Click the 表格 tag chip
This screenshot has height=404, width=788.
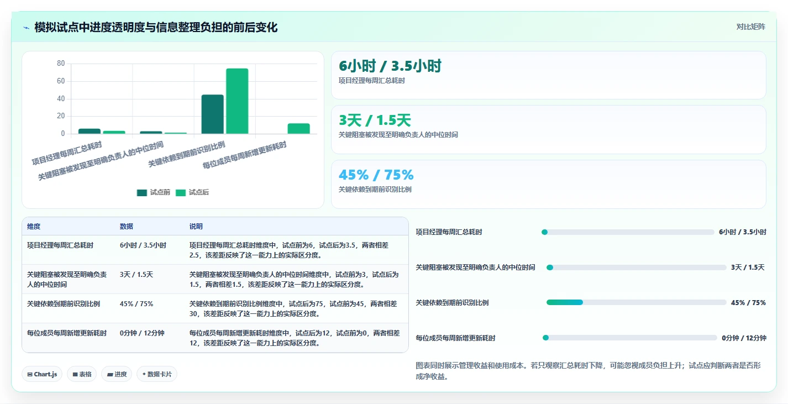click(x=82, y=374)
